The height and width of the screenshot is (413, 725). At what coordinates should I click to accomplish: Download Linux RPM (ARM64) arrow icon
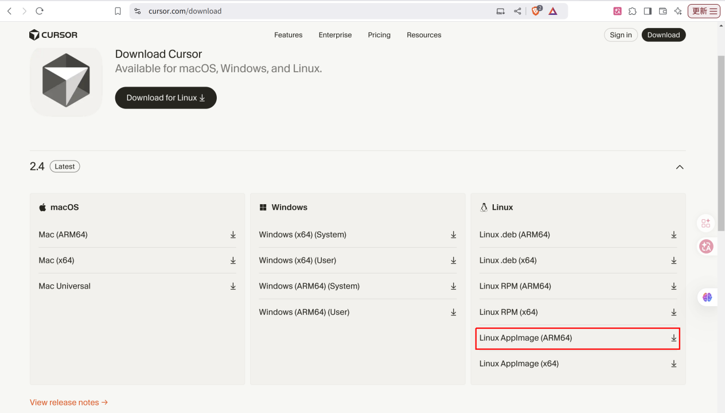tap(674, 286)
